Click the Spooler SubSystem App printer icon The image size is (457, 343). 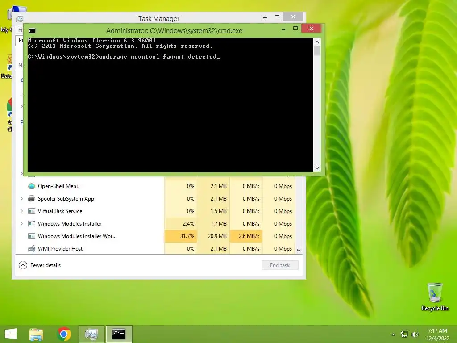[32, 199]
